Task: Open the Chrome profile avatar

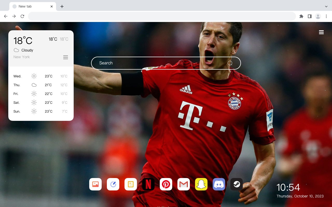Action: 318,16
